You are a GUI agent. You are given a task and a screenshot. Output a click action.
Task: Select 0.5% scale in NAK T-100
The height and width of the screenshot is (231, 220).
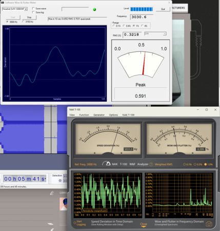195,164
